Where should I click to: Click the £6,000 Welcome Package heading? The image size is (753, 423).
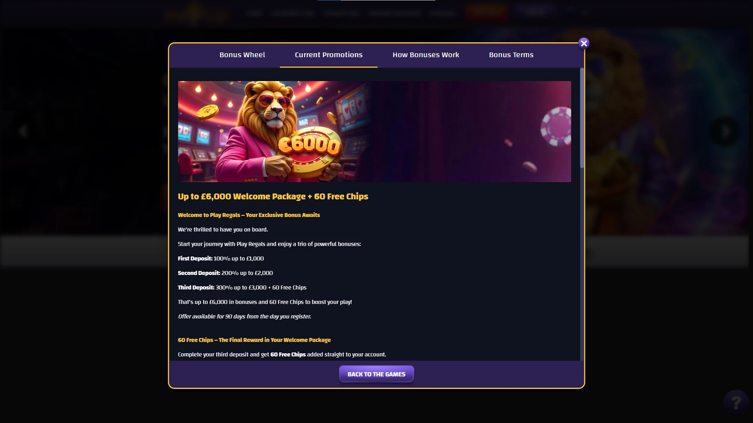[x=273, y=197]
